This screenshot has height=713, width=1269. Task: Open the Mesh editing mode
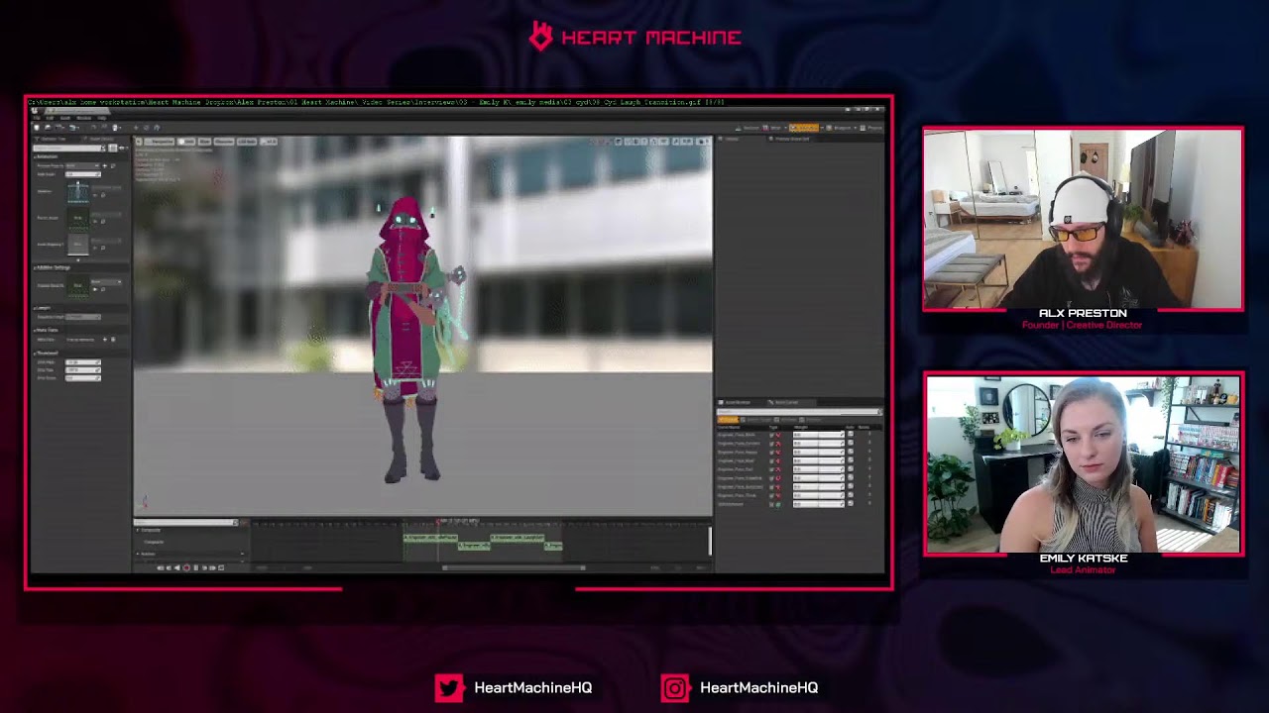click(x=773, y=128)
